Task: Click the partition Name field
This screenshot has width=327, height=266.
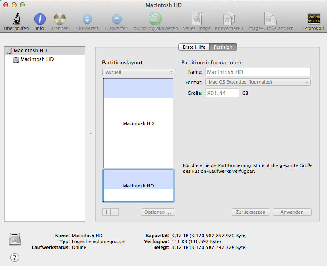Action: click(258, 72)
